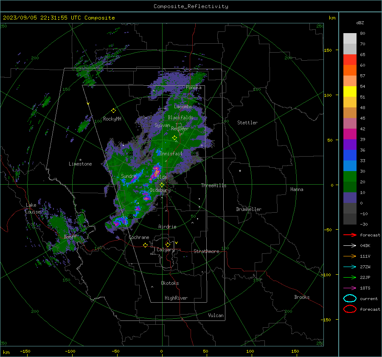
Task: Click the yellow diamond marker above Calgary label
Action: click(168, 245)
